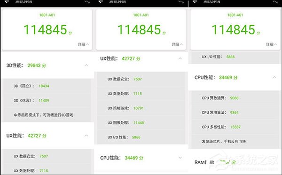Tap the 发烧级芯片，手机反应飞快 note
Image resolution: width=282 pixels, height=175 pixels.
pyautogui.click(x=224, y=141)
